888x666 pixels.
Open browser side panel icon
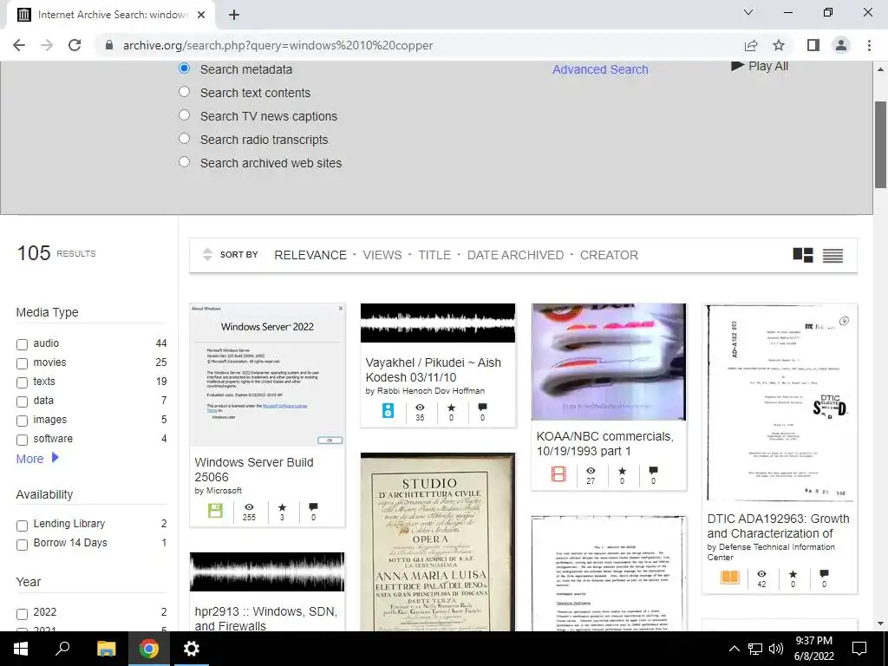pos(813,45)
